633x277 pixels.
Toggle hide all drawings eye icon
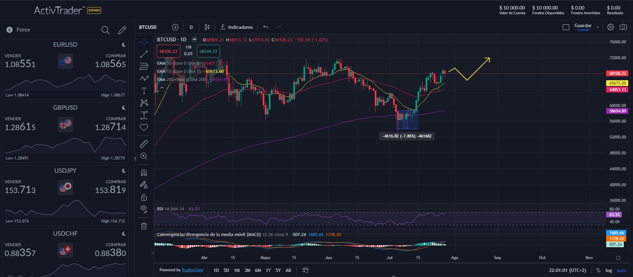click(x=144, y=209)
